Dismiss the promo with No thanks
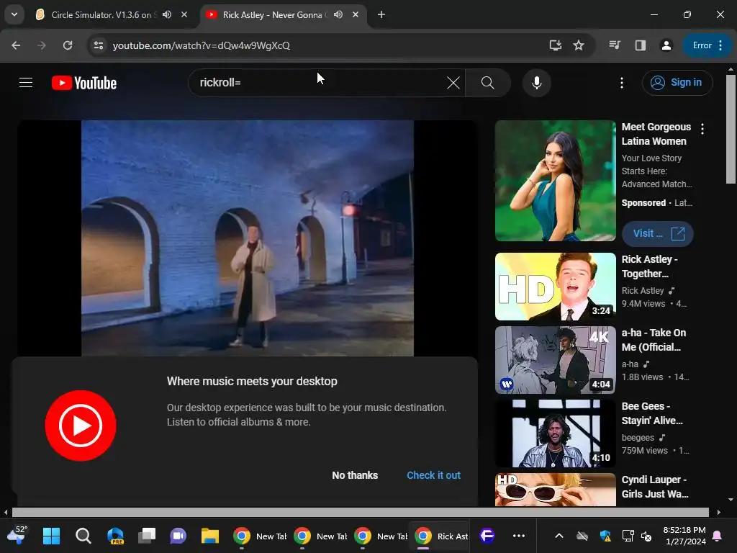The width and height of the screenshot is (737, 553). (x=355, y=475)
